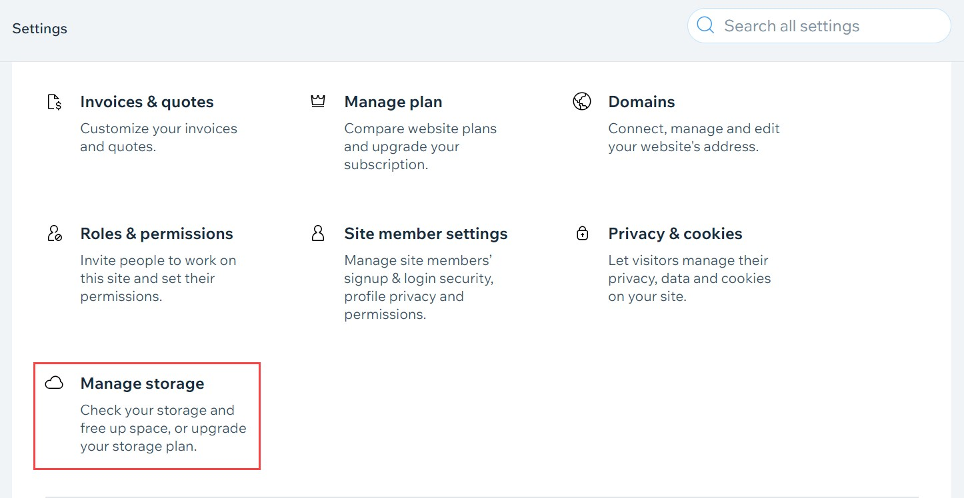Click the Privacy & cookies lock icon
The width and height of the screenshot is (964, 498).
[x=582, y=233]
